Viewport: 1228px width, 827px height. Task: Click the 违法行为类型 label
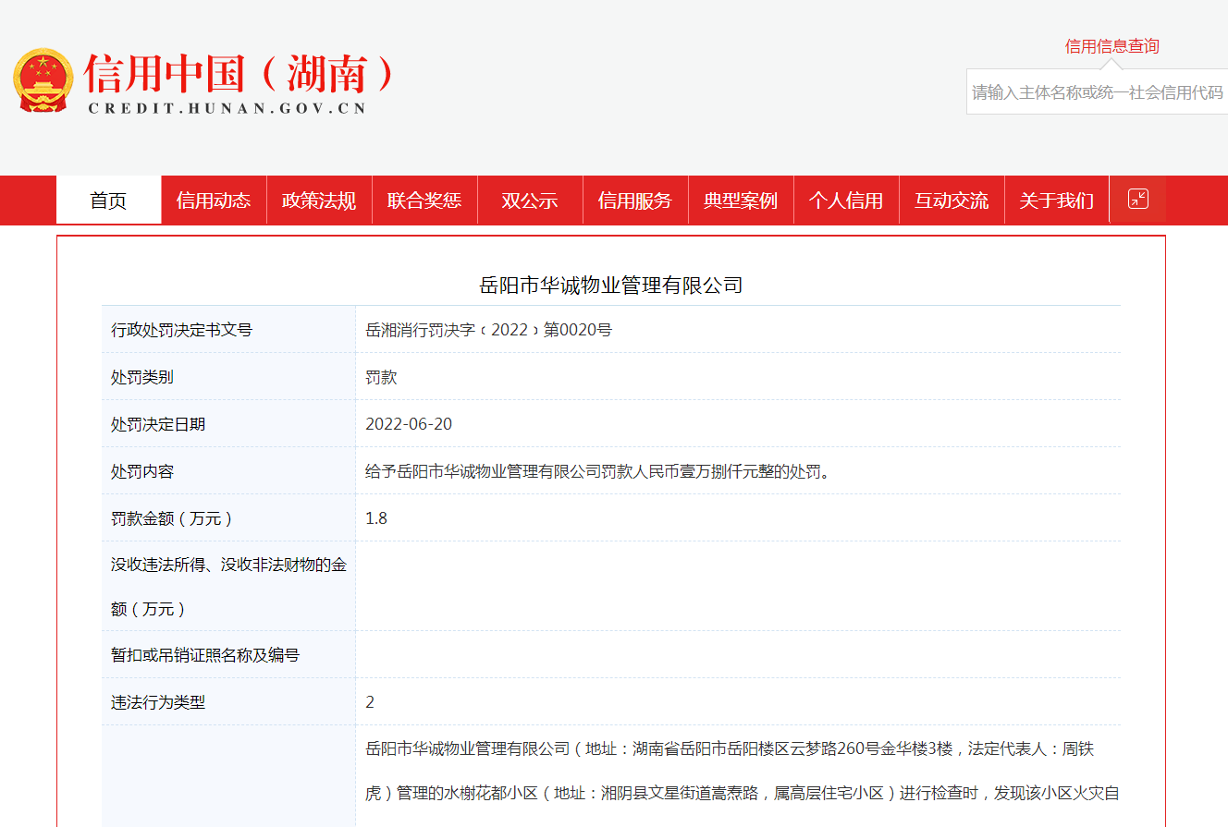(158, 702)
